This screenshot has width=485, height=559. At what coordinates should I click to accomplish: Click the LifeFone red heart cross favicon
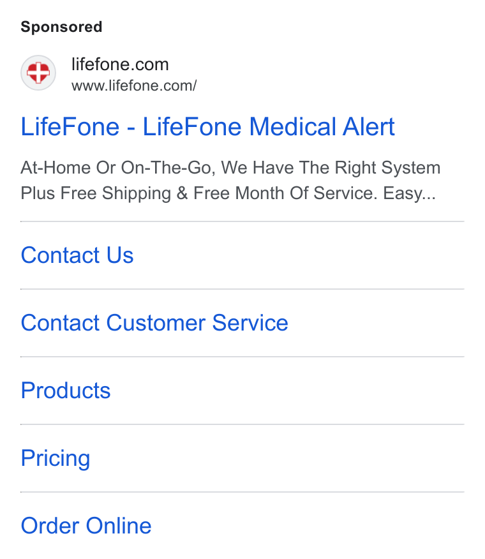tap(38, 73)
